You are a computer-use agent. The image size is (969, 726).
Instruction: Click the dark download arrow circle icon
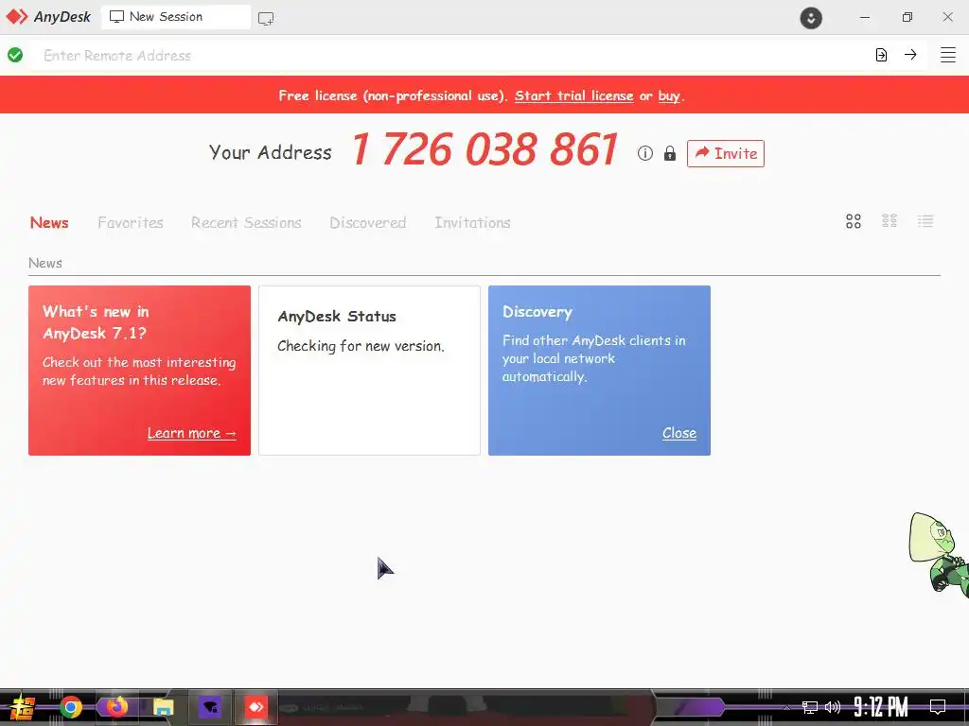[811, 17]
